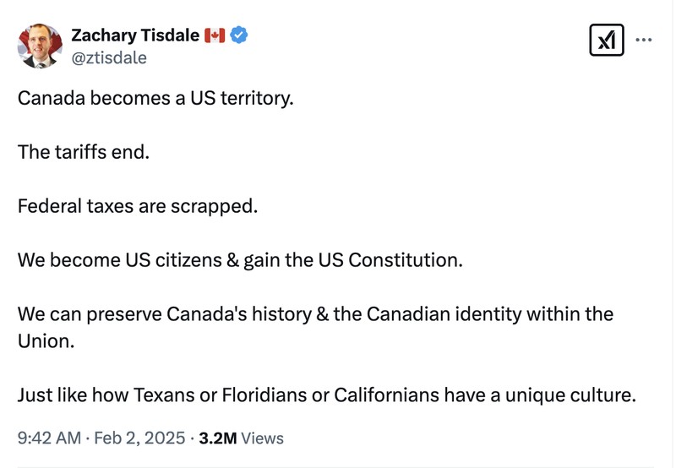Click the word Views after 3.2M
Screen dimensions: 676x468
pos(263,438)
